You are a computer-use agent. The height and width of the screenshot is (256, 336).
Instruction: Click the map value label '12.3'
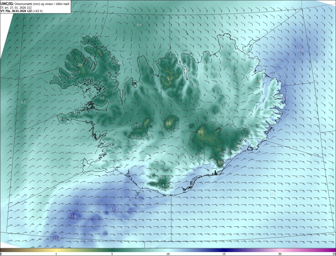click(284, 98)
